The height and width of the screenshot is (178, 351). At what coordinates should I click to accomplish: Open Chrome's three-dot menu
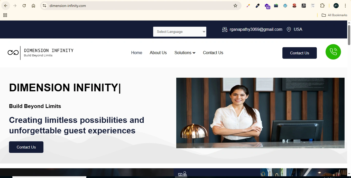(345, 6)
